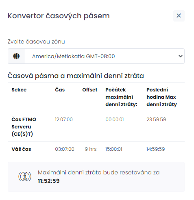
Task: Click the Offset column header
Action: 90,90
